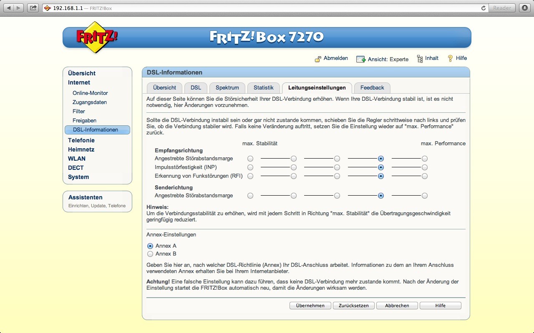Viewport: 534px width, 333px height.
Task: Toggle the Safari Reader button
Action: [502, 8]
